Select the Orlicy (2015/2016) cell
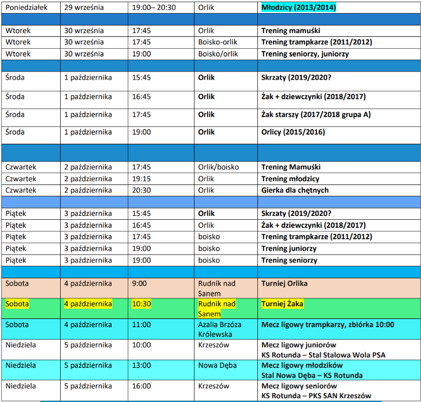The image size is (421, 402). [x=292, y=132]
